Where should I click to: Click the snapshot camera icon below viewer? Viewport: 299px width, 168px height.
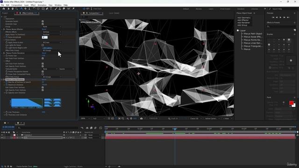tap(141, 119)
